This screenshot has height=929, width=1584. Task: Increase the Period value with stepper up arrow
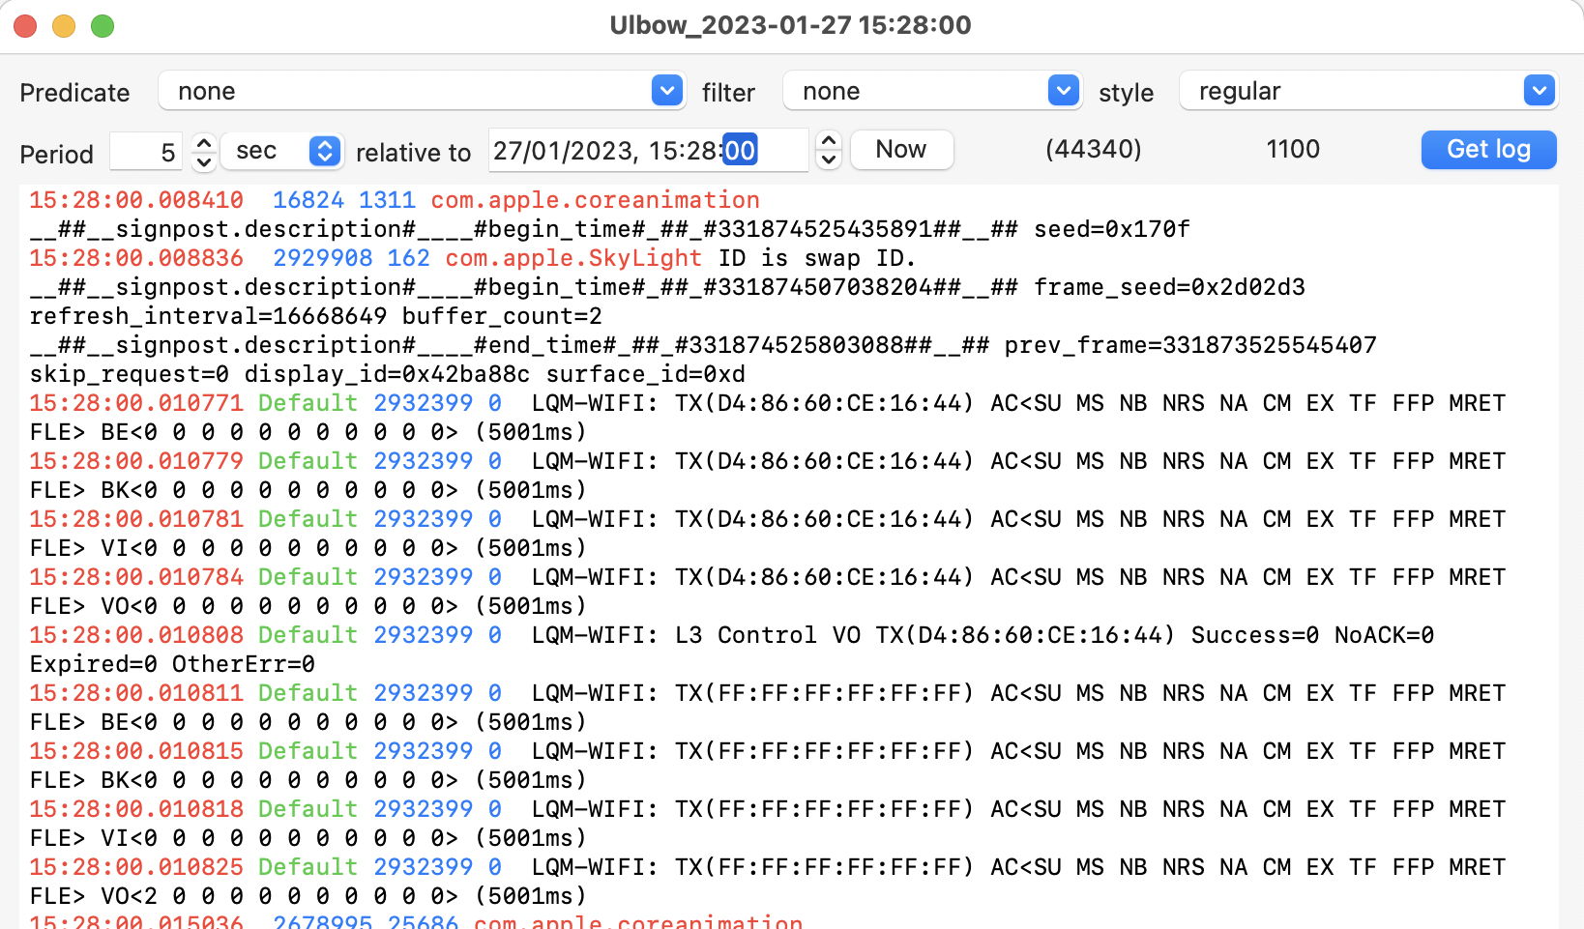[203, 143]
